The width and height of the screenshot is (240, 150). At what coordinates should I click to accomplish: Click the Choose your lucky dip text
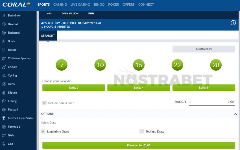click(x=57, y=81)
